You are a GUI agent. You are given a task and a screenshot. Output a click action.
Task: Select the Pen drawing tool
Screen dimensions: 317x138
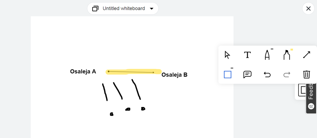[267, 55]
